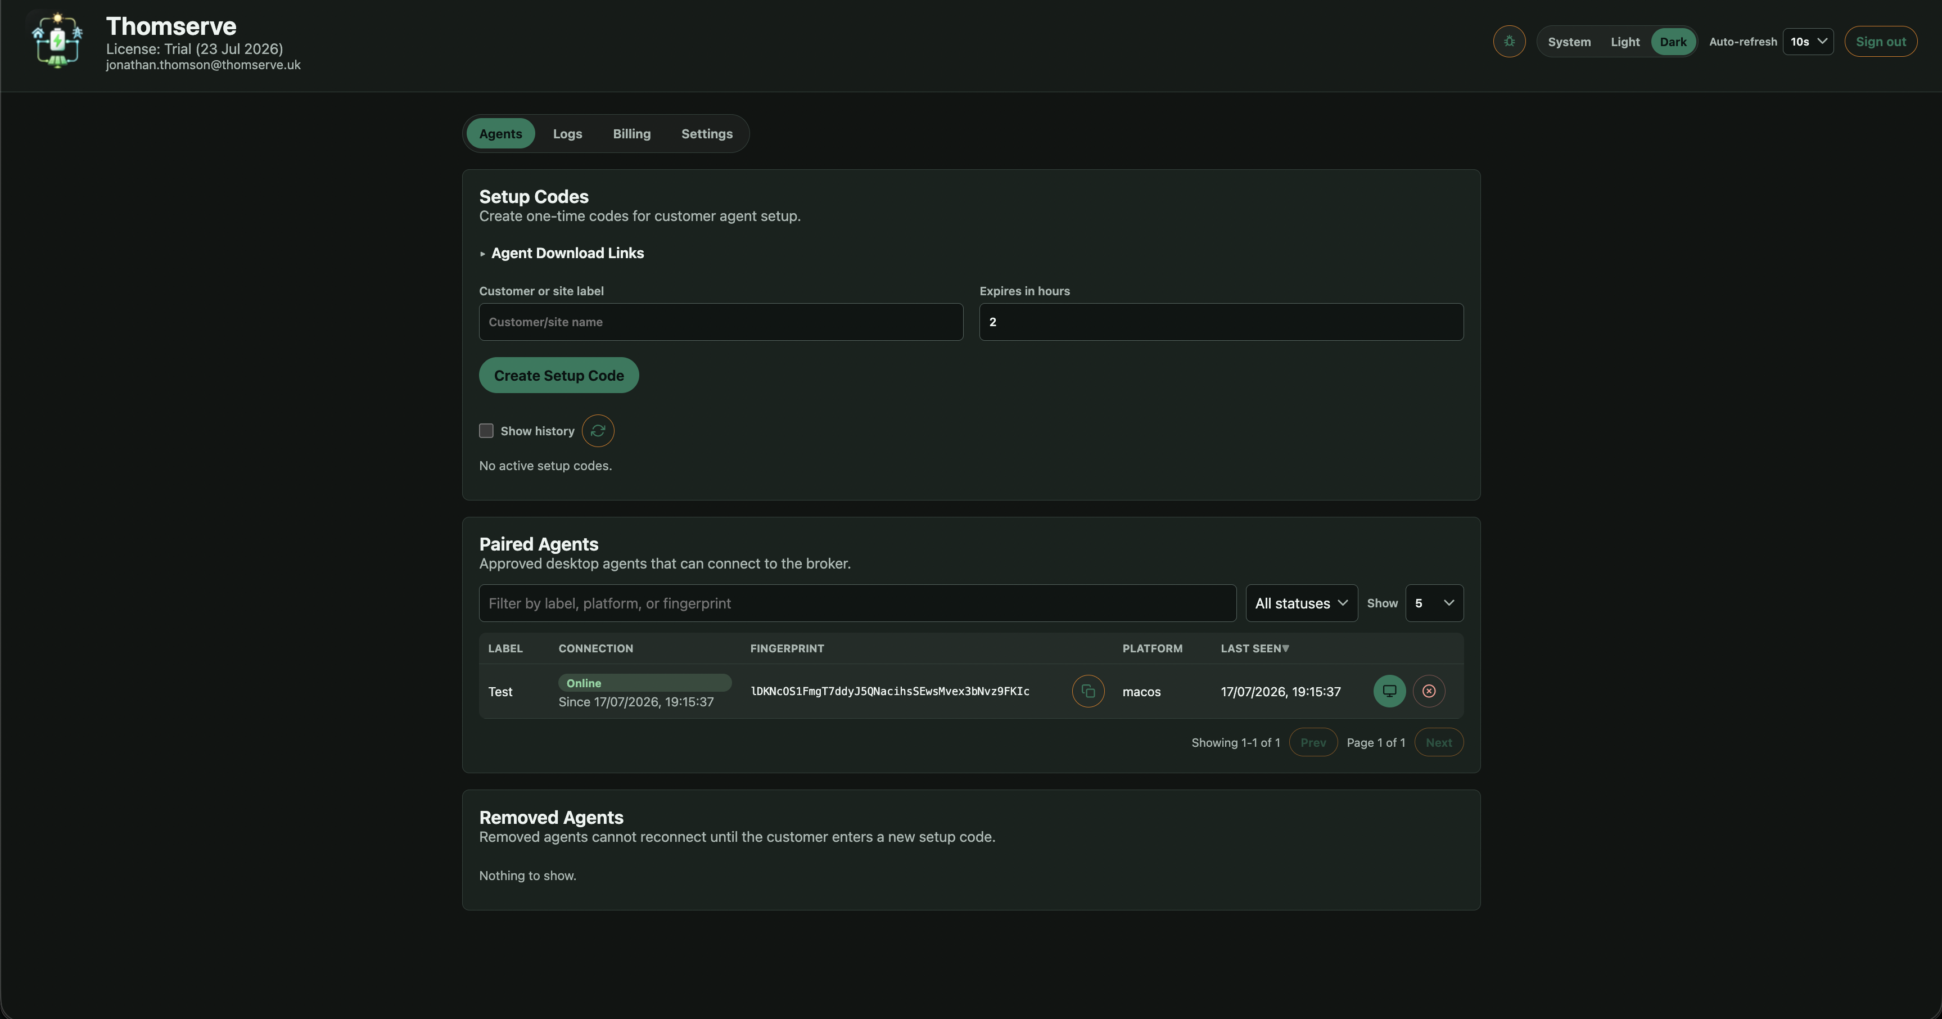Click the bug report icon in header
This screenshot has width=1942, height=1019.
point(1509,42)
